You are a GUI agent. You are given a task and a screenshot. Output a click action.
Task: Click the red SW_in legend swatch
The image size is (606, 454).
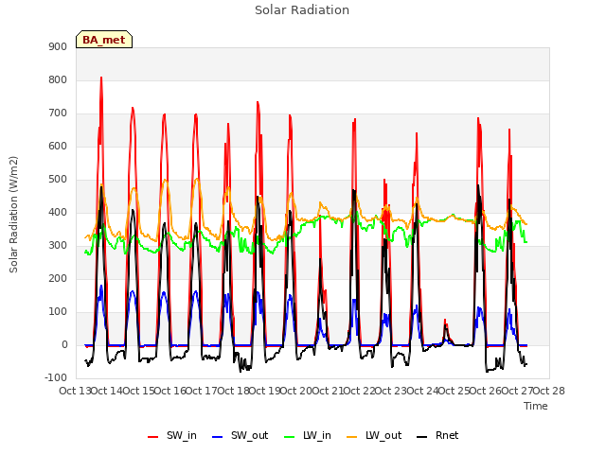tap(153, 437)
